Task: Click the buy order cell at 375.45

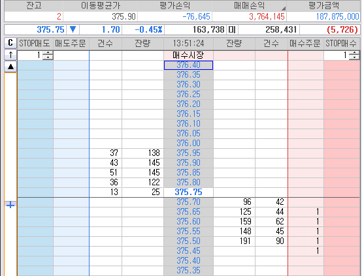Action: [x=306, y=251]
